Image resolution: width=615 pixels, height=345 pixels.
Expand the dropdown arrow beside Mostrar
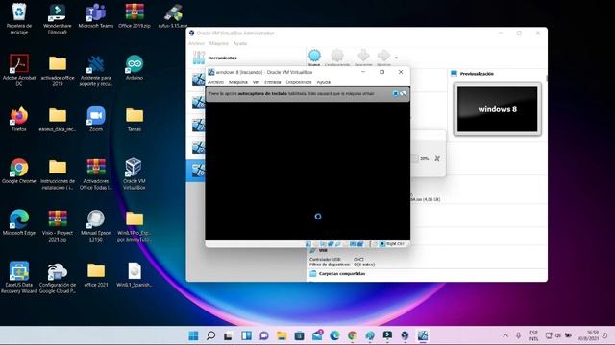click(x=396, y=57)
